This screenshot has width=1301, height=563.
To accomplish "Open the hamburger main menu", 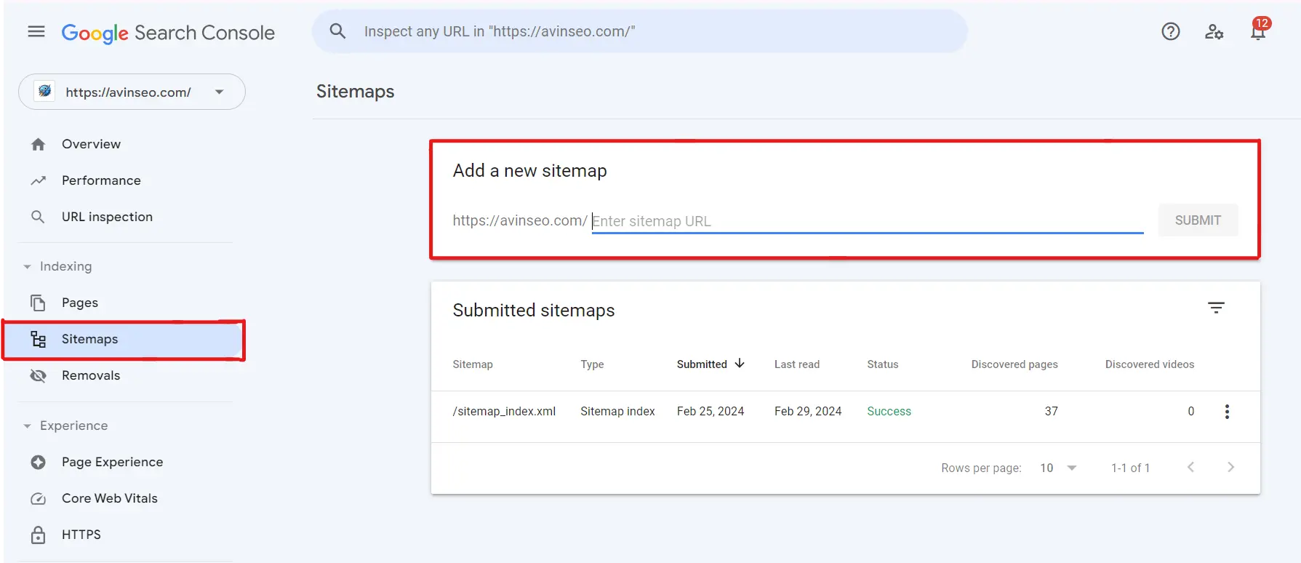I will coord(36,31).
